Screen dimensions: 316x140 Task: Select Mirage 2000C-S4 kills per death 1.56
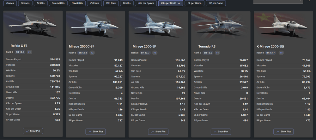tap(120, 110)
